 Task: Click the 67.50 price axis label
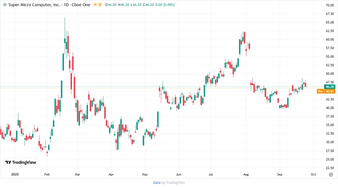pos(330,14)
